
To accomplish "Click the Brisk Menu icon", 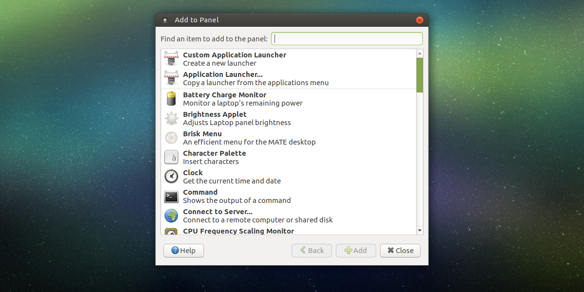I will [x=171, y=138].
